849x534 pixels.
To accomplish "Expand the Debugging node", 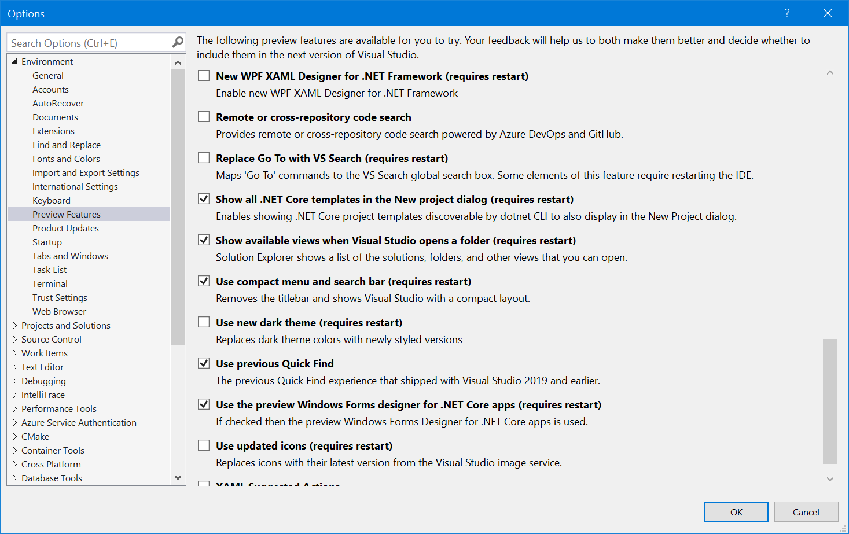I will coord(14,381).
